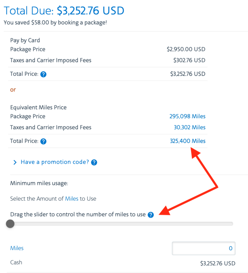Click the 30,302 Miles taxes value
Viewport: 248px width, 273px height.
[189, 127]
